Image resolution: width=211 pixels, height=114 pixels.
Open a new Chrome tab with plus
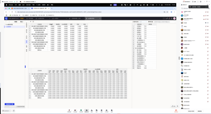[x=52, y=8]
